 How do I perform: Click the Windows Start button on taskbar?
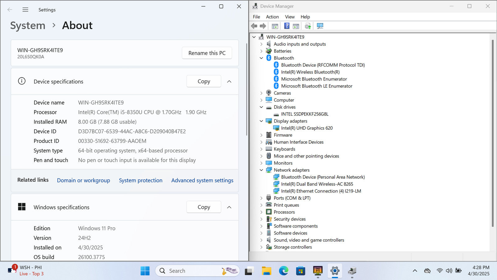coord(145,271)
